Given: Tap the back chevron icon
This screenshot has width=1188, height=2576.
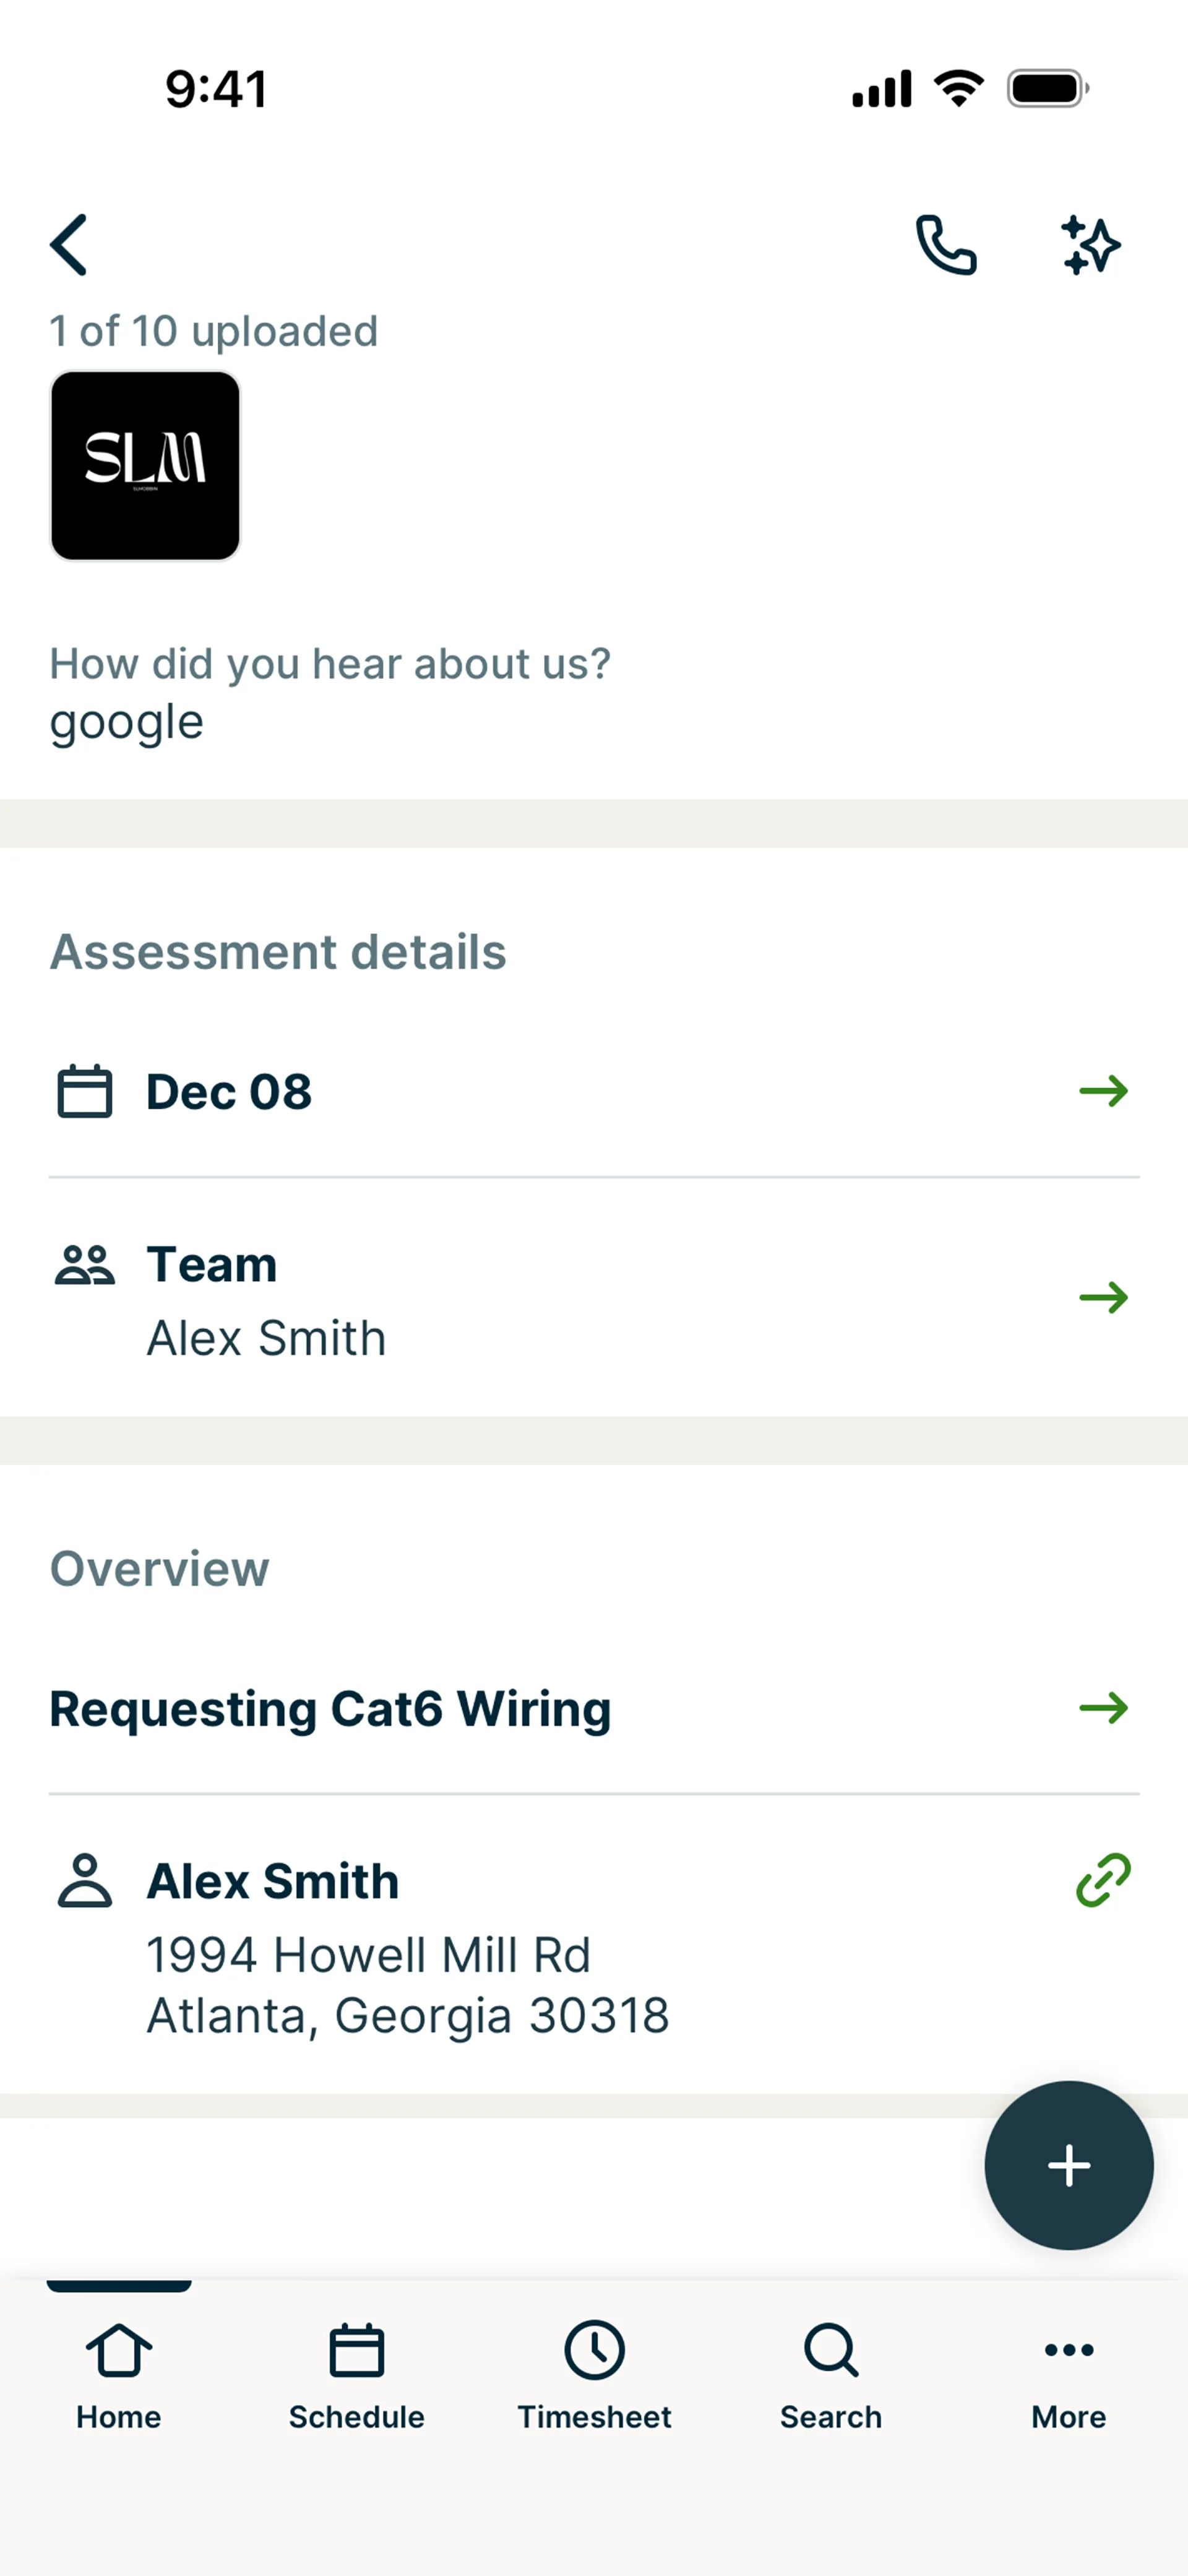Looking at the screenshot, I should coord(69,245).
